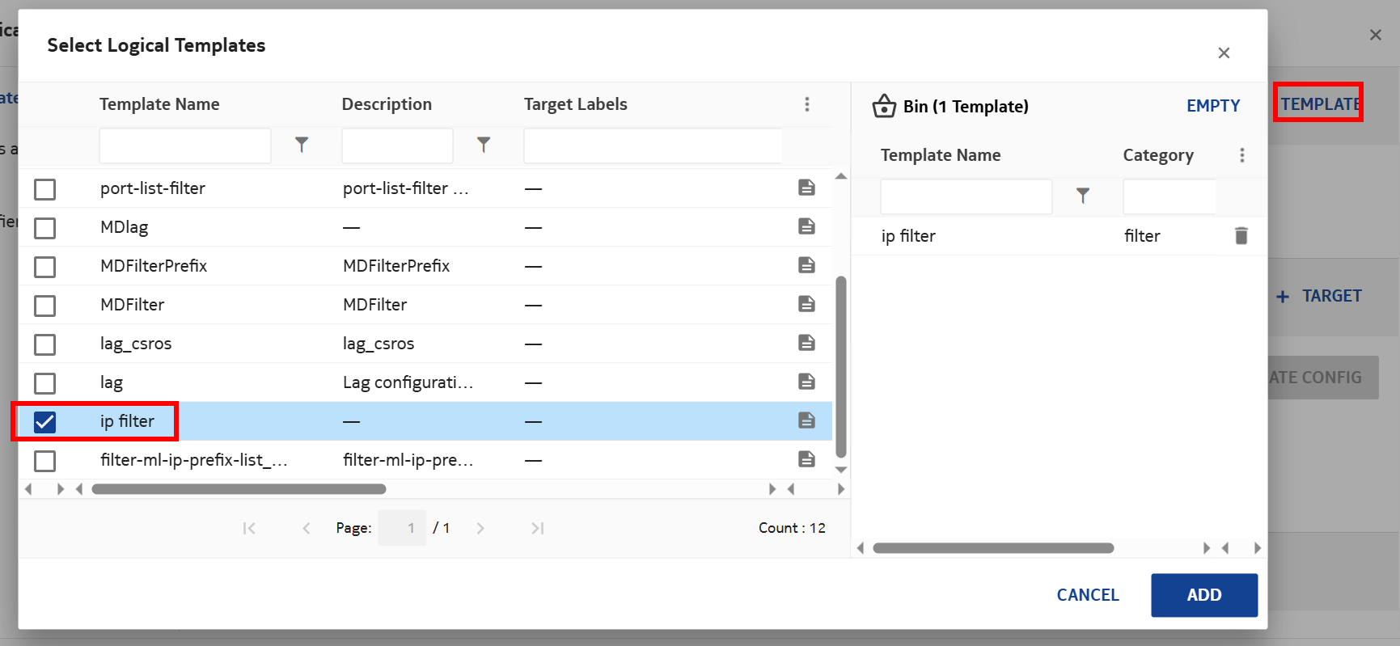Click the Target Labels filter field
Viewport: 1400px width, 646px height.
(x=652, y=146)
